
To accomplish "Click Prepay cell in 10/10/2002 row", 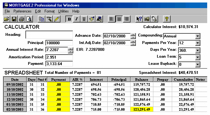I will (x=162, y=89).
